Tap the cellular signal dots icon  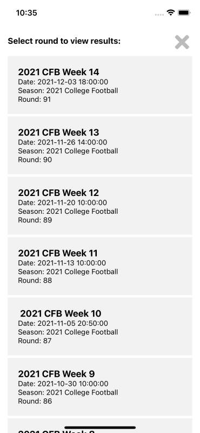[x=159, y=15]
